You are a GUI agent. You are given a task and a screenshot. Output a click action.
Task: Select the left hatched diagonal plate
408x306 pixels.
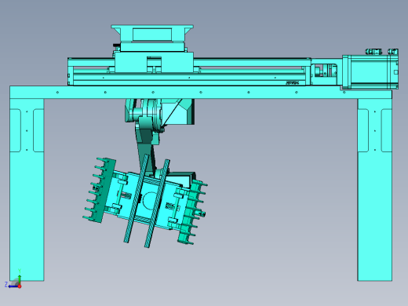pos(137,199)
